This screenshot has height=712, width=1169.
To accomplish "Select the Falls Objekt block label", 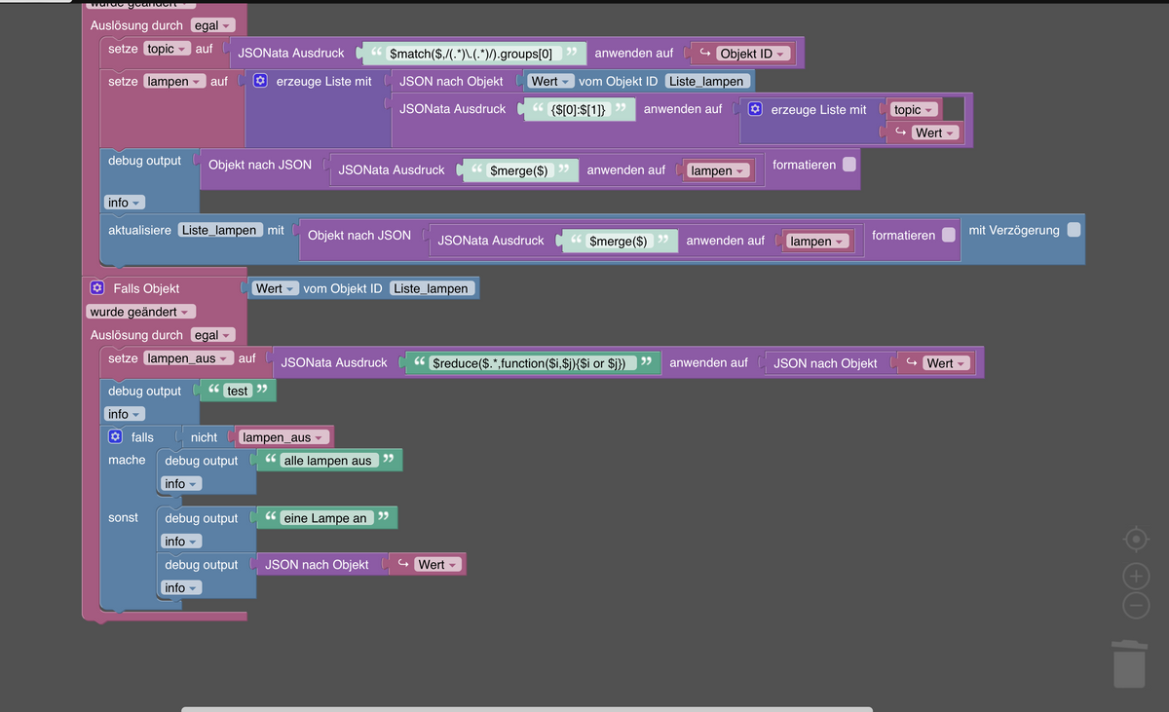I will (146, 288).
